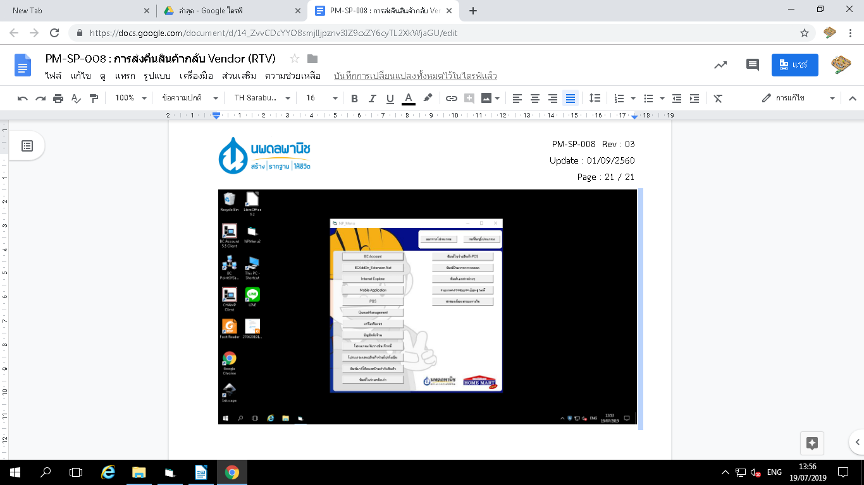Click the Redo arrow in toolbar

point(40,99)
